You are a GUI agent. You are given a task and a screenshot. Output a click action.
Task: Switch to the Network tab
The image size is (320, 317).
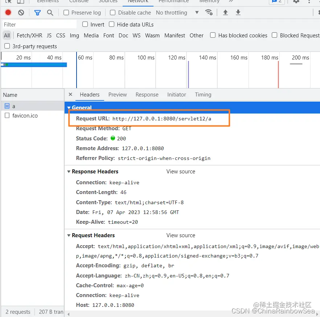pos(138,1)
